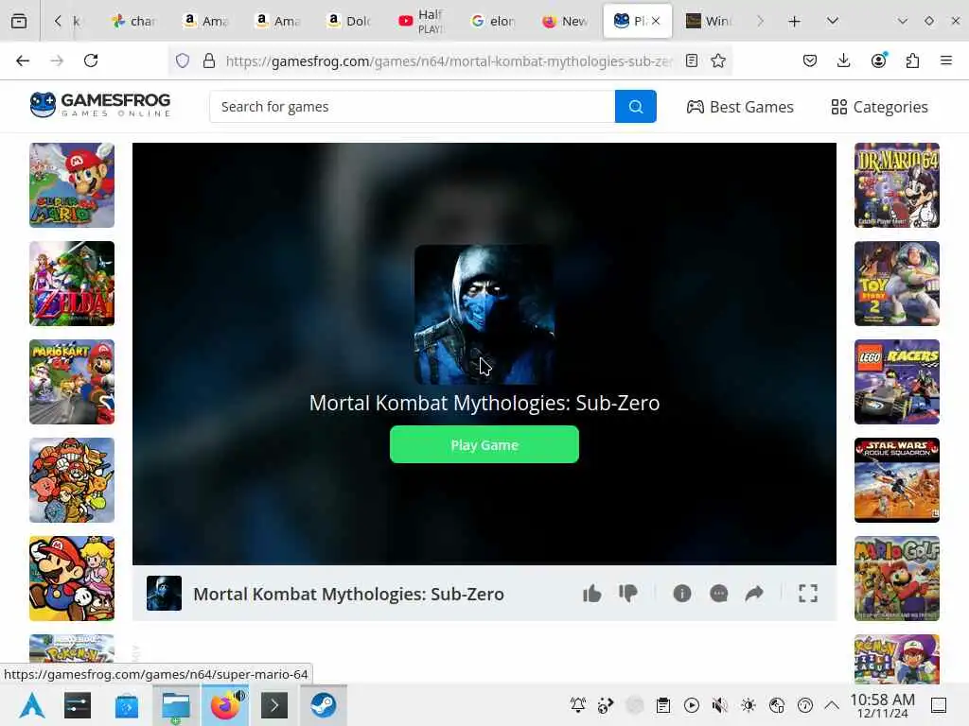Open the Dr. Mario 64 thumbnail
The height and width of the screenshot is (726, 969).
897,185
